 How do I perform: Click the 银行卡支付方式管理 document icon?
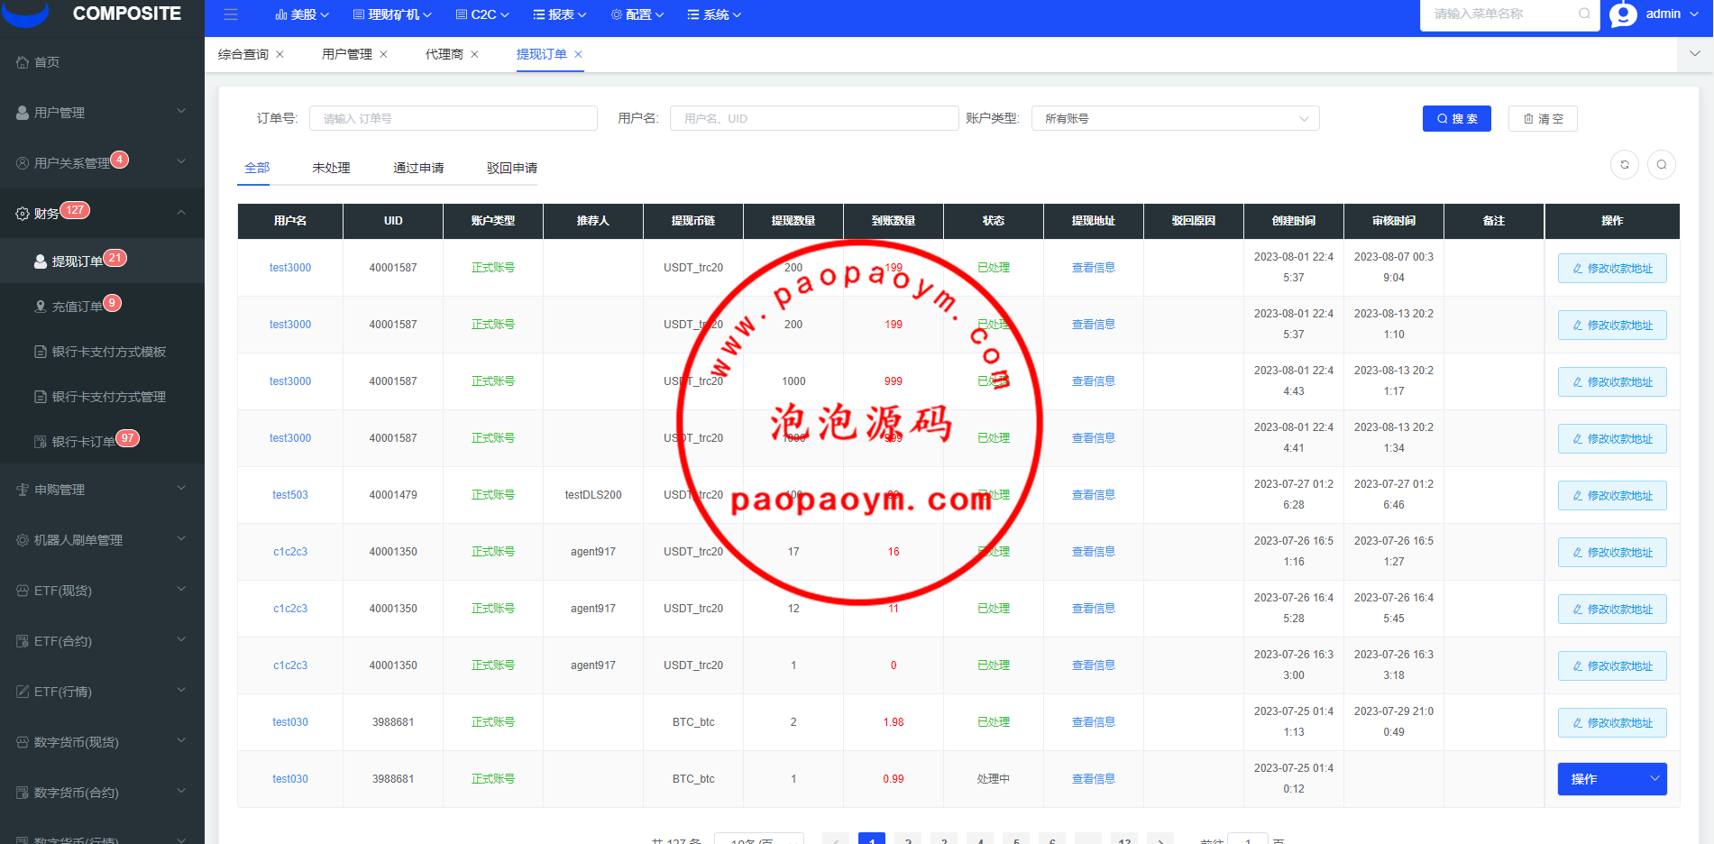pos(41,397)
